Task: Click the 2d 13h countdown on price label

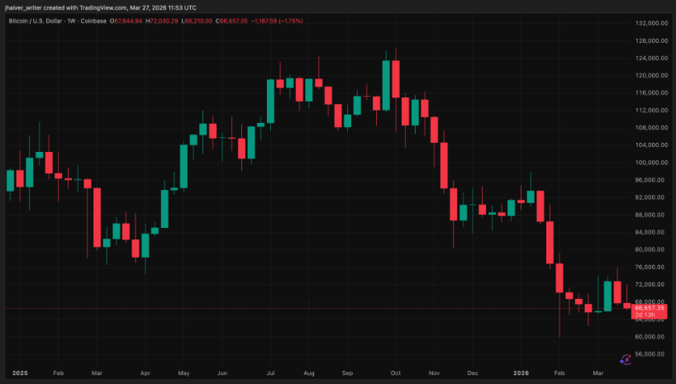Action: [644, 315]
